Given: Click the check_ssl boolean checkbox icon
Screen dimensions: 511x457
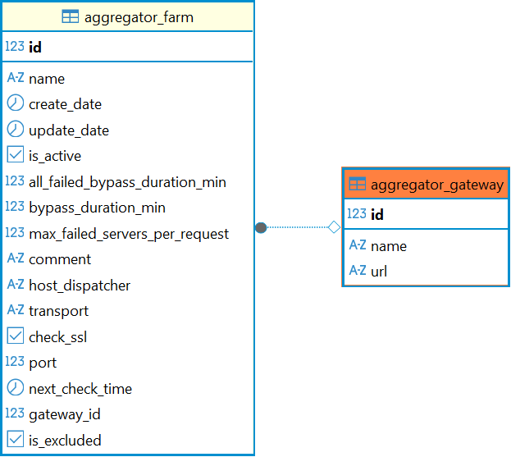Looking at the screenshot, I should click(15, 336).
